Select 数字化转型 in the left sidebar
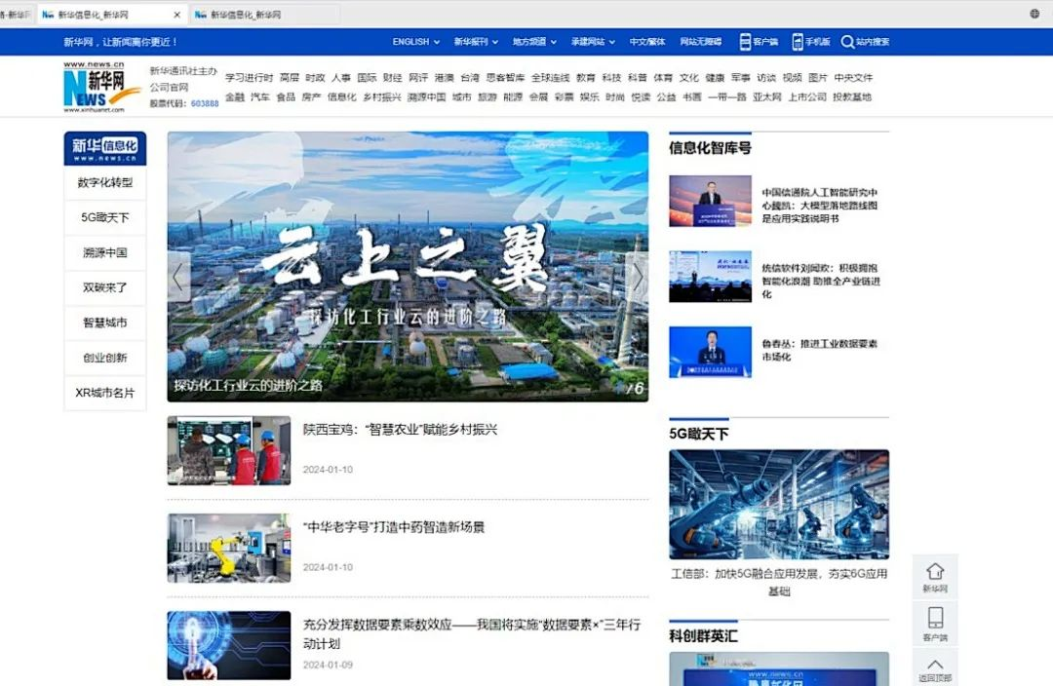Screen dimensions: 1053x686 click(105, 182)
